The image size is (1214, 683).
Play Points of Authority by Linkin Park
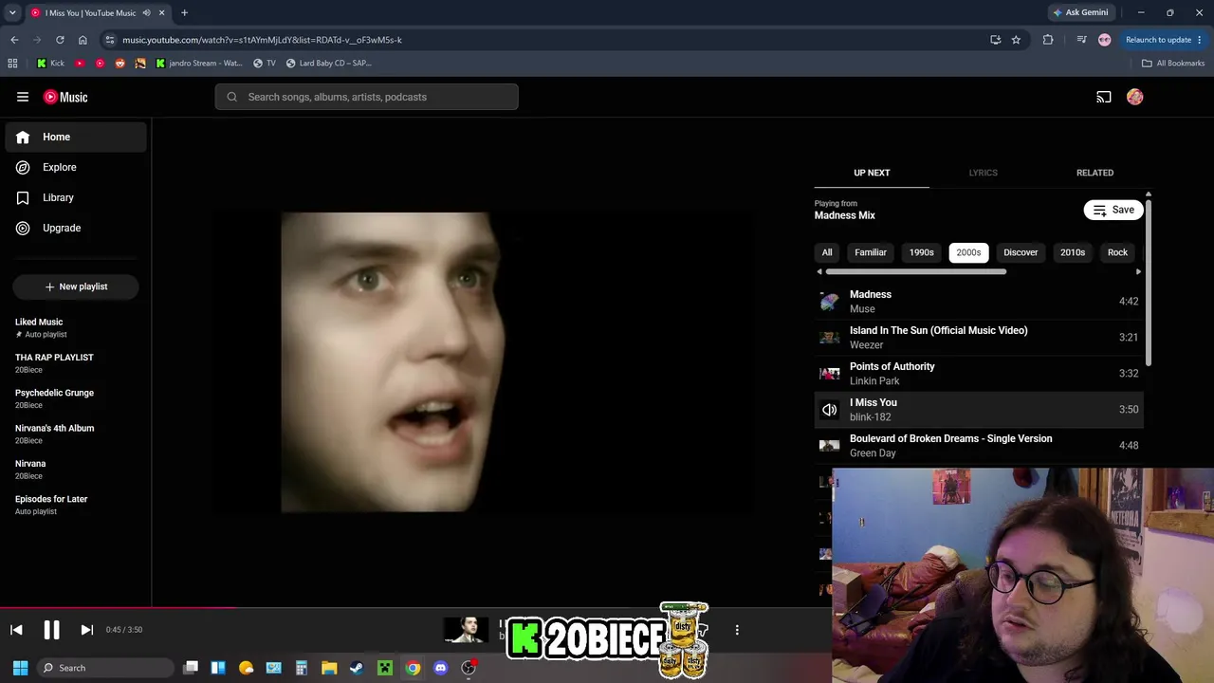tap(979, 374)
